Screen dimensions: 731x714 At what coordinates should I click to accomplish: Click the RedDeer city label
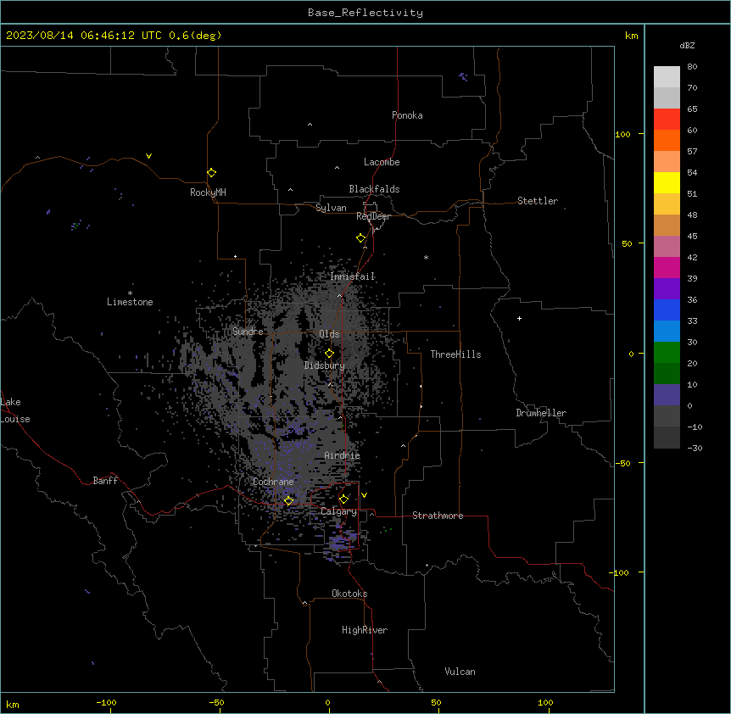point(373,216)
